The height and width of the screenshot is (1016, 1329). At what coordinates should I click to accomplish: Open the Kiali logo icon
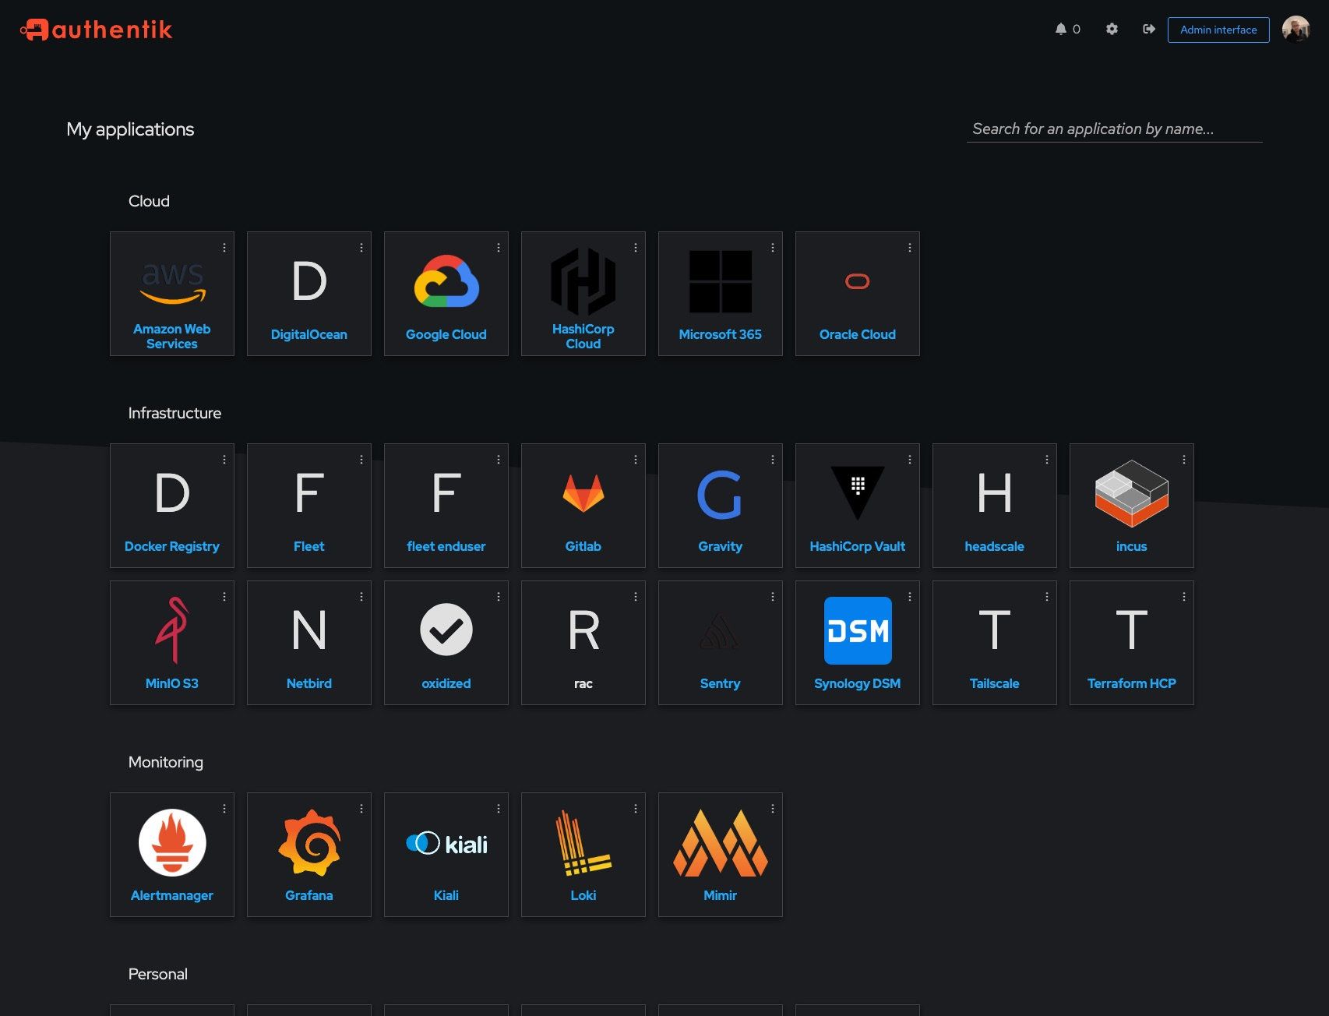(x=446, y=843)
